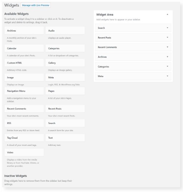Expand the Recent Comments widget arrow in Widget Area
183x192 pixels.
click(167, 47)
